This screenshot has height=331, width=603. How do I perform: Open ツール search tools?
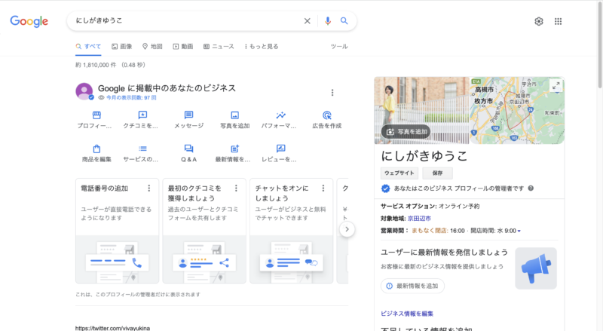(339, 47)
